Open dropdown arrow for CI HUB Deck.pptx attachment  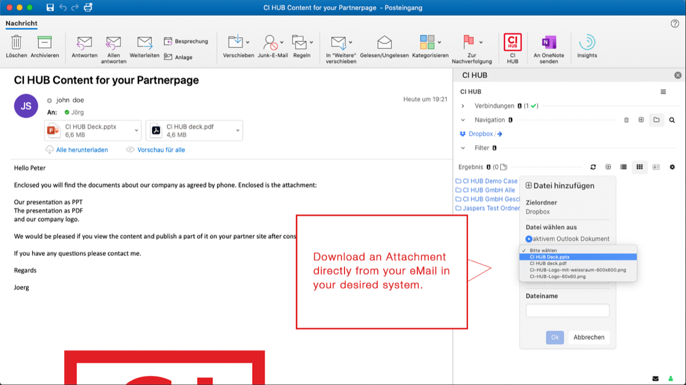[x=137, y=131]
